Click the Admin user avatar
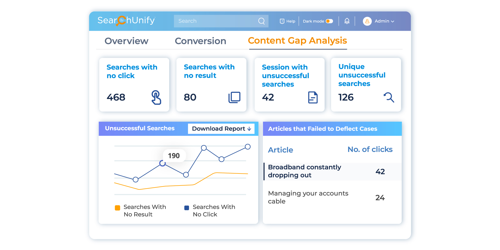This screenshot has height=250, width=500. 367,21
